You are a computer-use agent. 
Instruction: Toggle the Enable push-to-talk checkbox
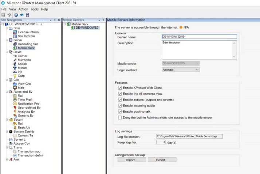[120, 112]
